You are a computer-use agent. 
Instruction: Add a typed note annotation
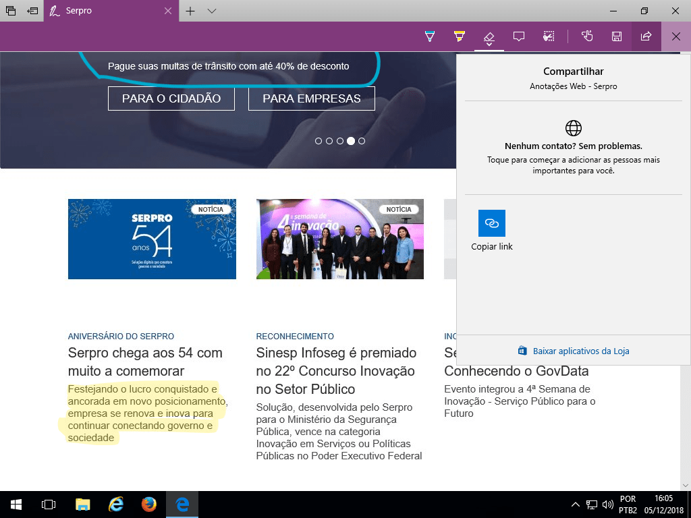click(x=519, y=36)
